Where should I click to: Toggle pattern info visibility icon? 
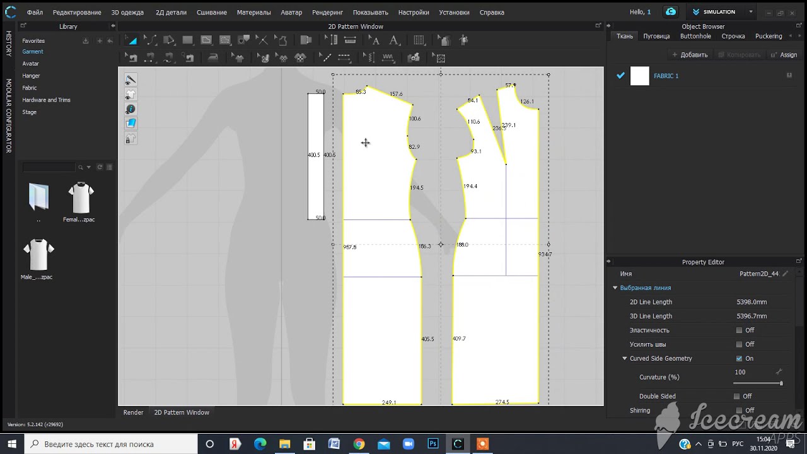pos(131,109)
